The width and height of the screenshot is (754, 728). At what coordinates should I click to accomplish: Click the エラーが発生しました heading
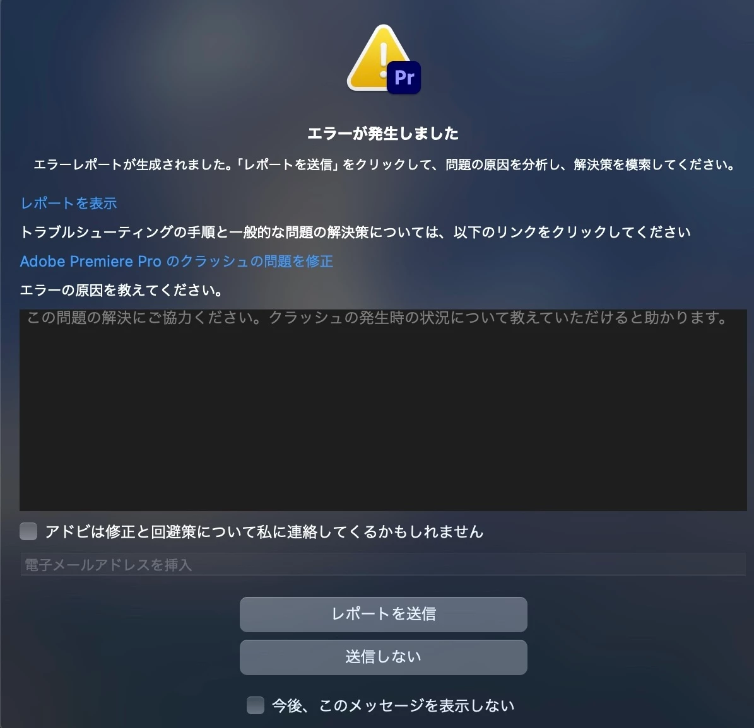383,133
